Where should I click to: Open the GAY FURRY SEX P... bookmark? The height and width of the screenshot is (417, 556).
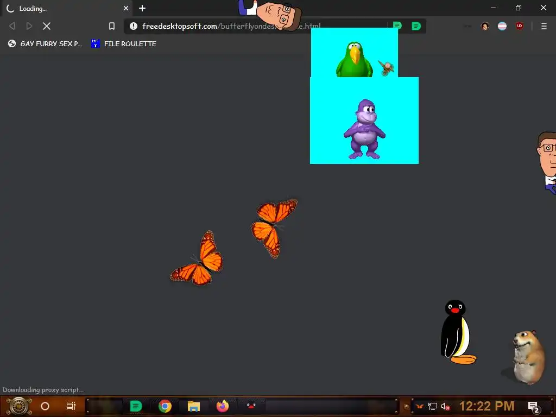[x=45, y=43]
